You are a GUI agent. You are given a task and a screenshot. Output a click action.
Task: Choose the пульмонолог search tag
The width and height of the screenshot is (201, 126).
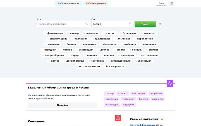coord(101,39)
